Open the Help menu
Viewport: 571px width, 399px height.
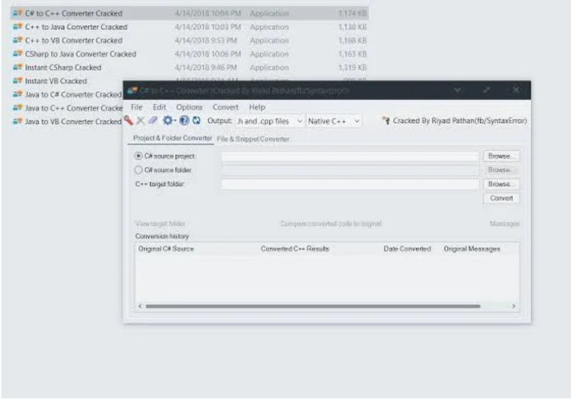click(257, 107)
